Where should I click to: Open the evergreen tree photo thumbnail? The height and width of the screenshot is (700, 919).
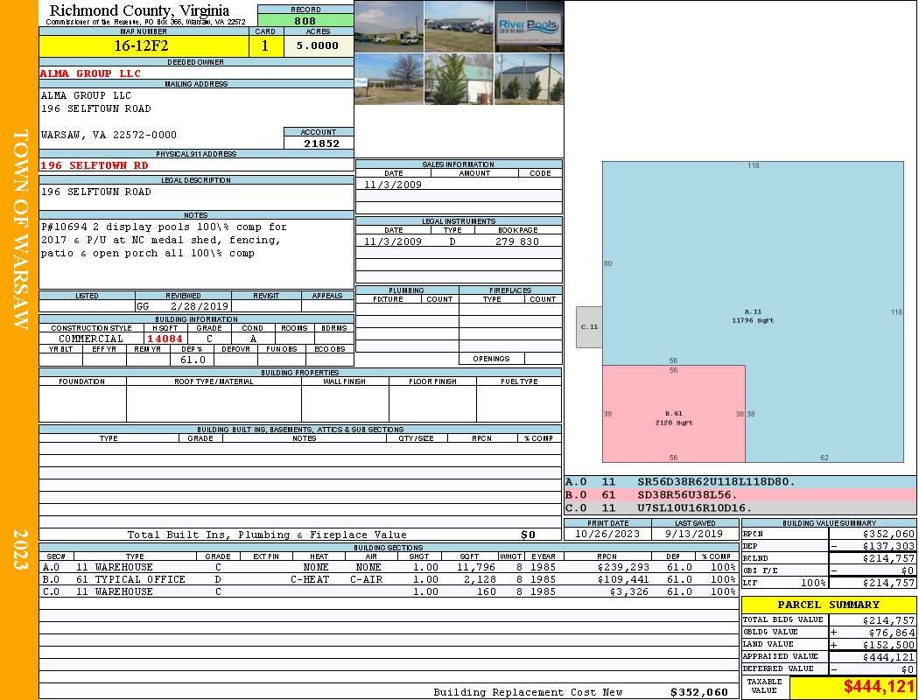(459, 79)
